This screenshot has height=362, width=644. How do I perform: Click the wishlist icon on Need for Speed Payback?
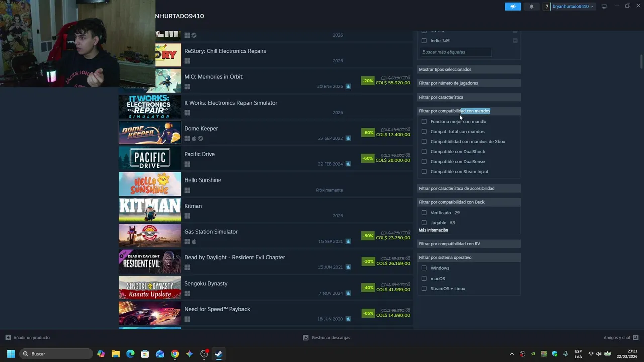click(x=348, y=319)
